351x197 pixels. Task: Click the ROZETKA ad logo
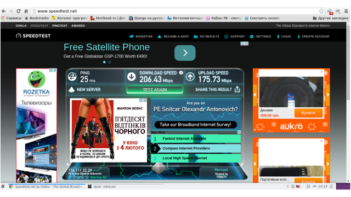37,84
